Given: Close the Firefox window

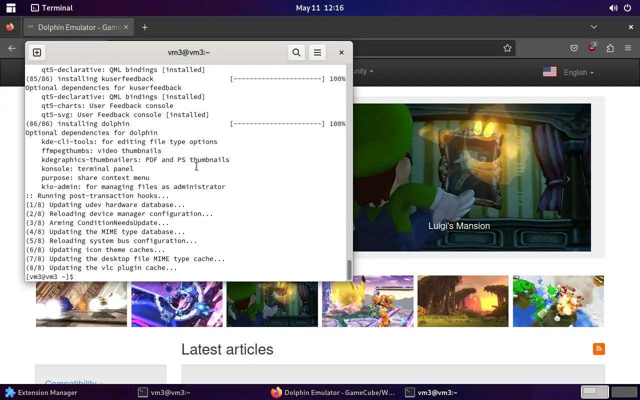Looking at the screenshot, I should coord(631,27).
